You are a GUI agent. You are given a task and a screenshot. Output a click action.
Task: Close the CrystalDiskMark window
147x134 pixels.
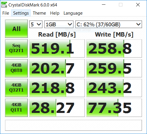[x=138, y=5]
